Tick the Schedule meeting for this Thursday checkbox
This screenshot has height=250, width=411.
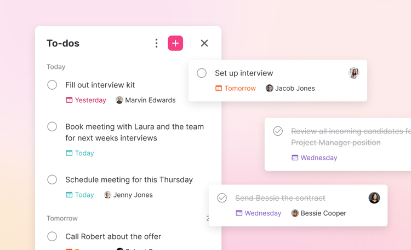[x=52, y=179]
